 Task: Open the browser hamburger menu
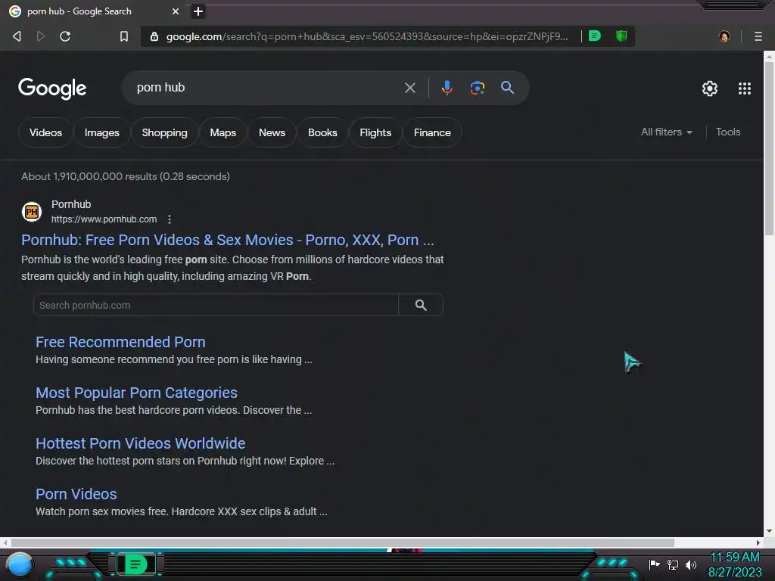(x=758, y=36)
